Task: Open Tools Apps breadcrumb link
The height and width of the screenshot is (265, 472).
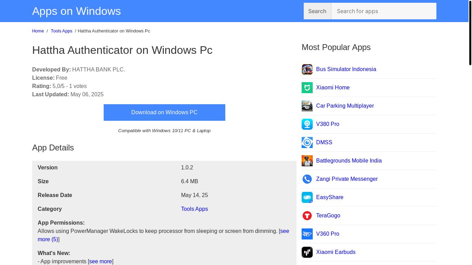Action: click(62, 31)
